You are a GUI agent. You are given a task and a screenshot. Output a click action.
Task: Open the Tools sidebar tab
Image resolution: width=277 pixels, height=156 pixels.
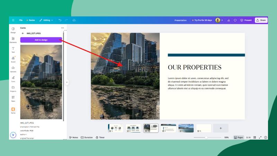(x=13, y=79)
